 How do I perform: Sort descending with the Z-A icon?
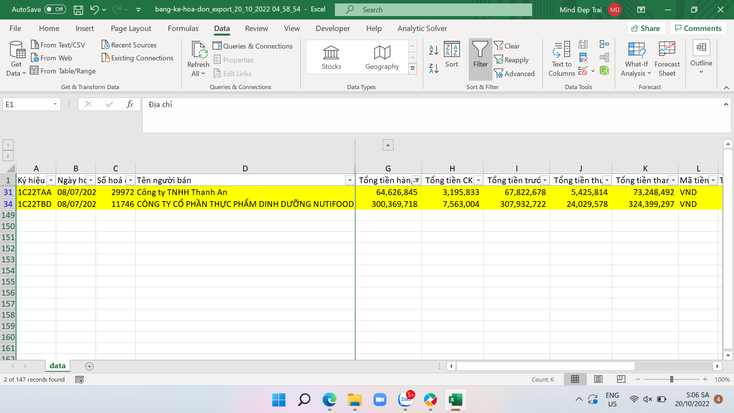pyautogui.click(x=434, y=68)
